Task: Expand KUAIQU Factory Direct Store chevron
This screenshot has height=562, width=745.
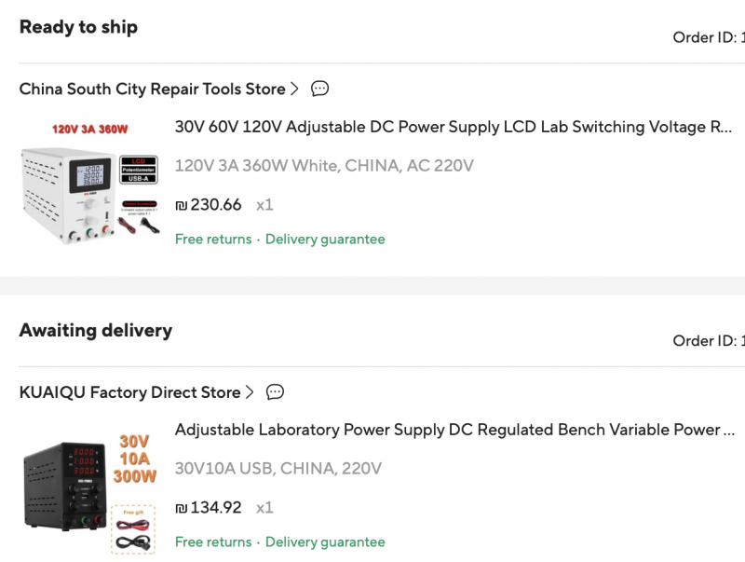Action: tap(250, 392)
